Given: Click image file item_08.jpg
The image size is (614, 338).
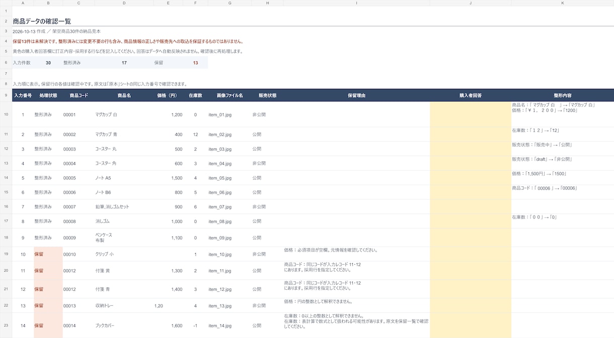Looking at the screenshot, I should 220,221.
